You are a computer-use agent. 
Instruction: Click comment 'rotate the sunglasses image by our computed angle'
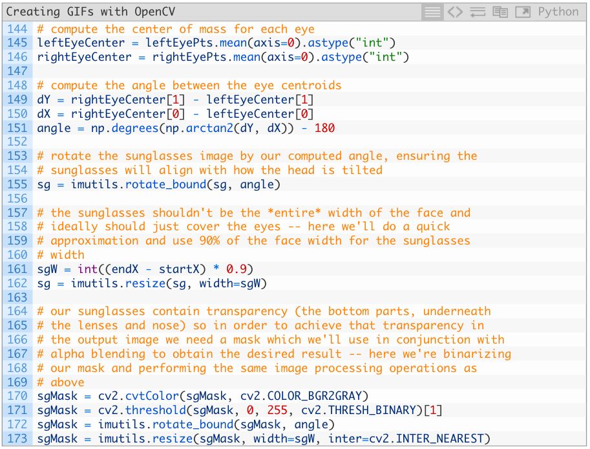pos(257,157)
